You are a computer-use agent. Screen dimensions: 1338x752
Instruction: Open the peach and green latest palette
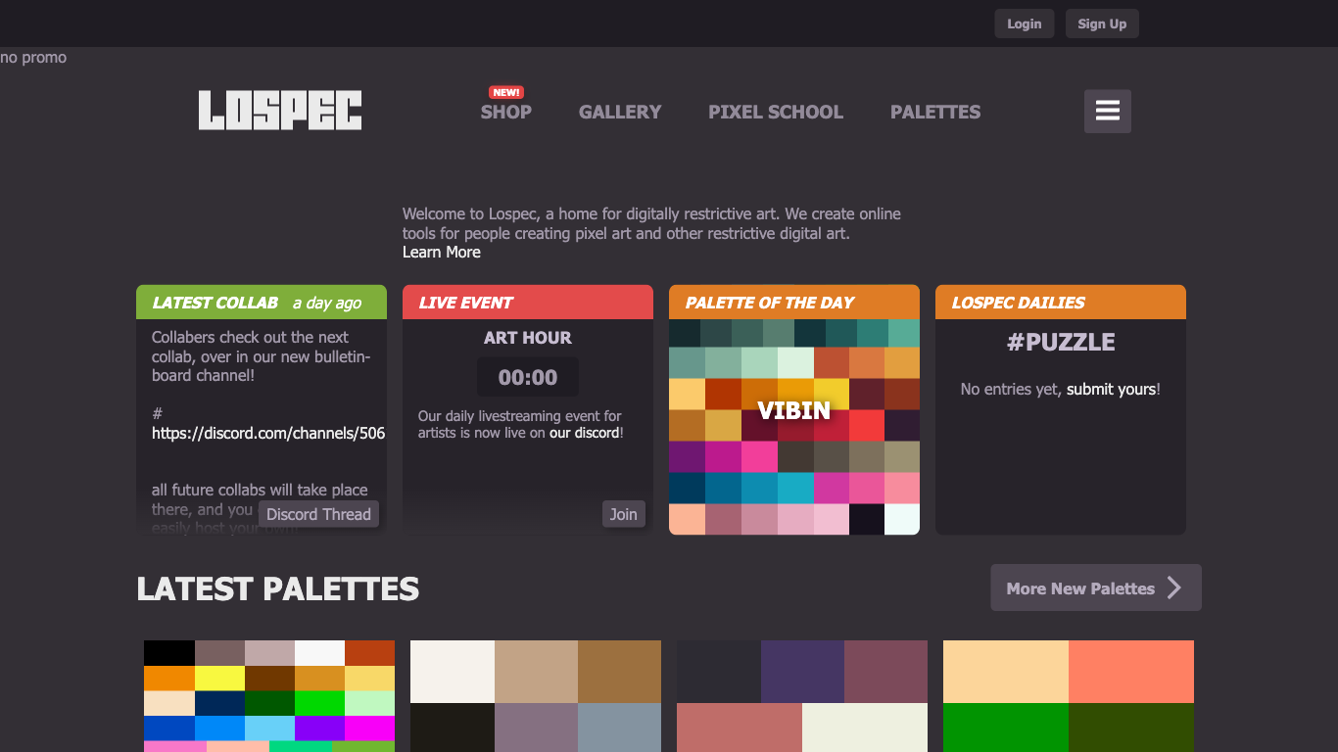click(x=1069, y=696)
